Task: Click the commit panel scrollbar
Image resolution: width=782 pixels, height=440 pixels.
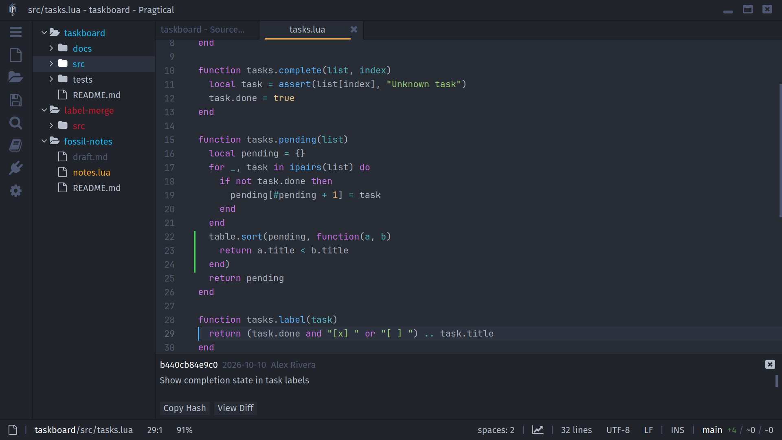Action: pos(777,381)
